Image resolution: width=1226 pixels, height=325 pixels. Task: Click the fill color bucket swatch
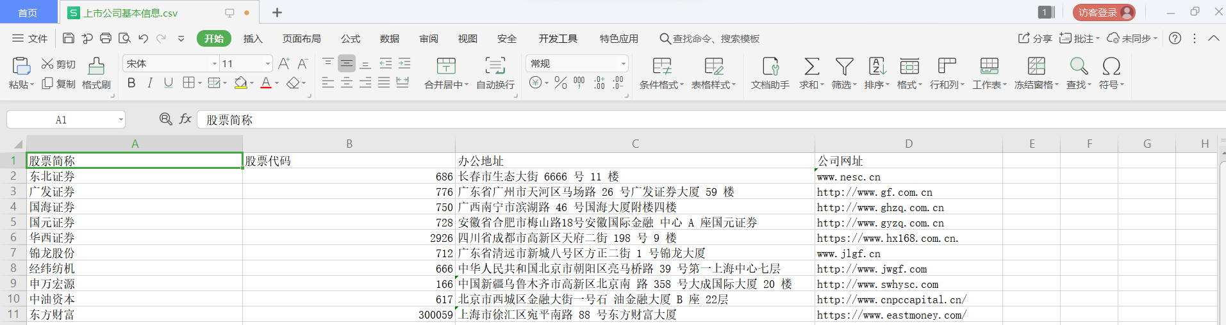[241, 83]
